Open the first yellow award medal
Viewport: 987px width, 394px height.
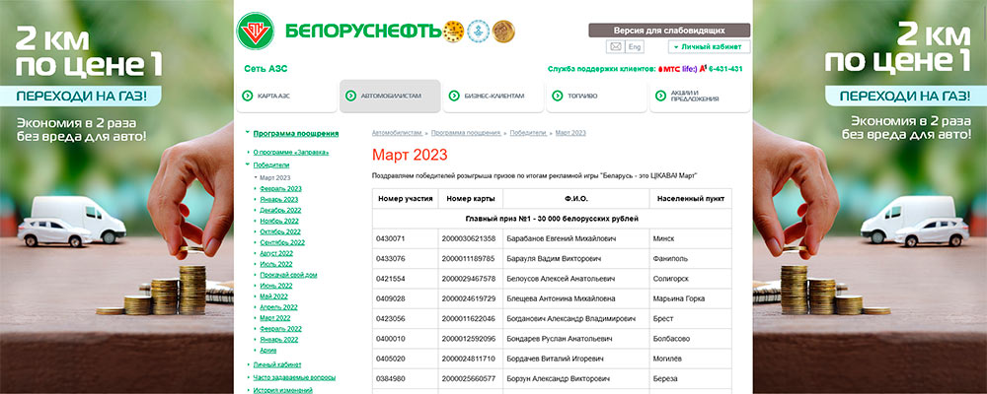[453, 31]
